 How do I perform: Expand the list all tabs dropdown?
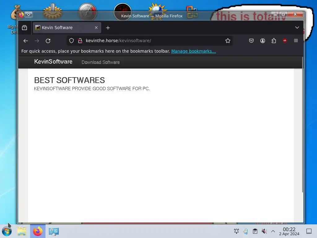click(x=297, y=28)
